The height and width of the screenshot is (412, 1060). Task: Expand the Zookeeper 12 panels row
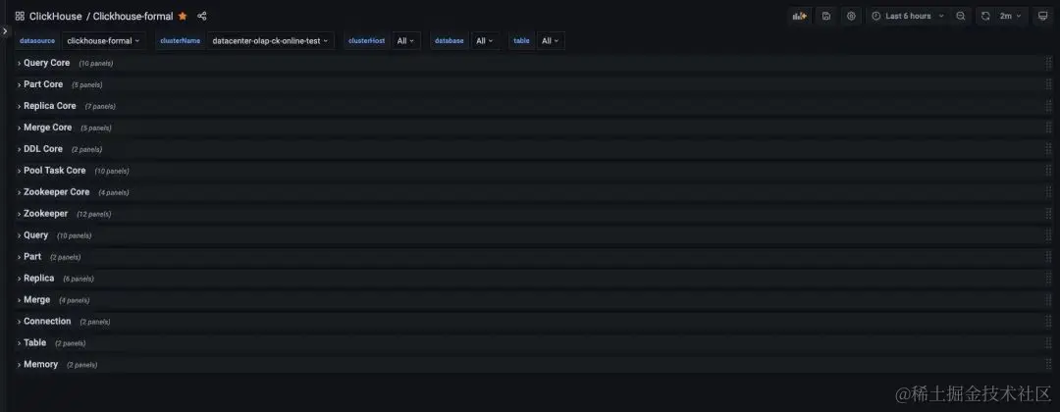pyautogui.click(x=45, y=214)
